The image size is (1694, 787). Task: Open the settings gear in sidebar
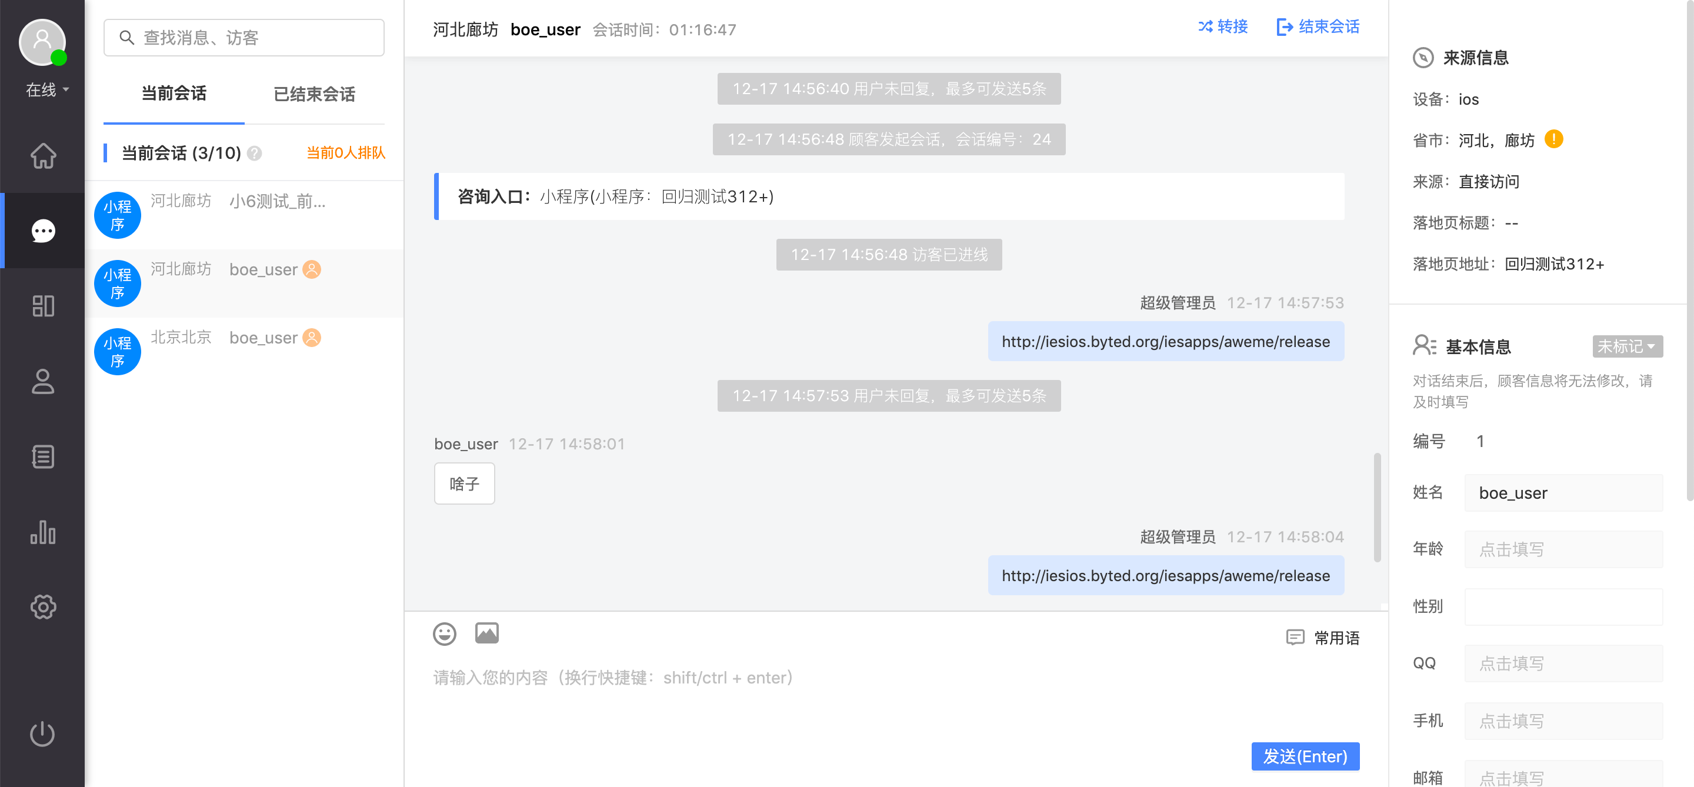43,606
